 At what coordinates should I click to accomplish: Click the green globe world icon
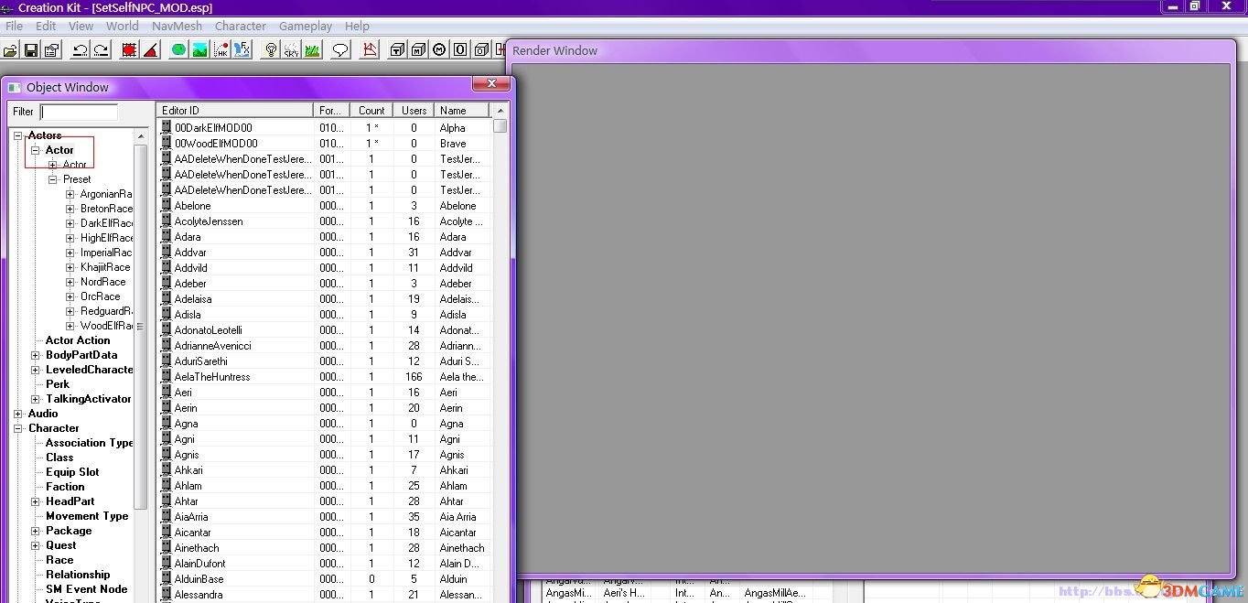178,50
